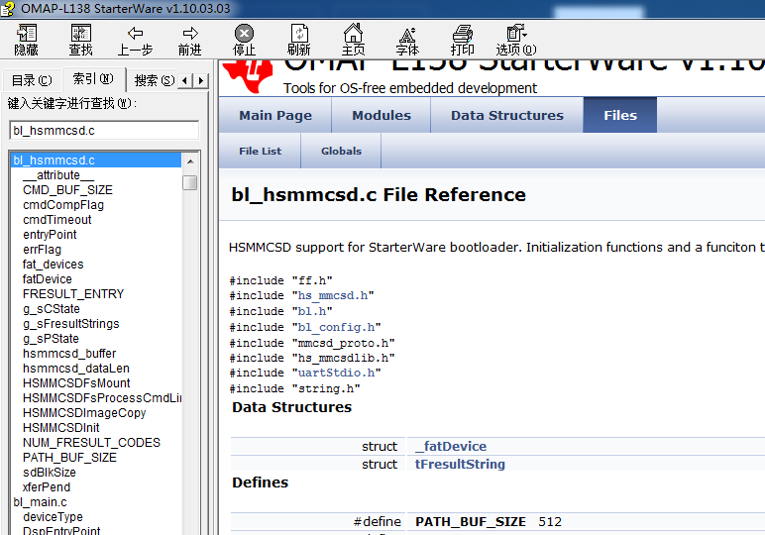This screenshot has width=765, height=535.
Task: Select HSMMCSDFsProcessCmdLine index entry
Action: pyautogui.click(x=102, y=398)
